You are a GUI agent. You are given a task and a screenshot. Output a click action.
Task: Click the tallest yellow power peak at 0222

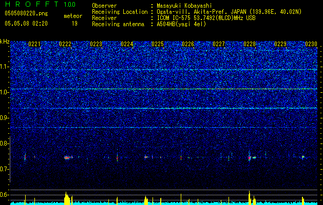coord(66,198)
